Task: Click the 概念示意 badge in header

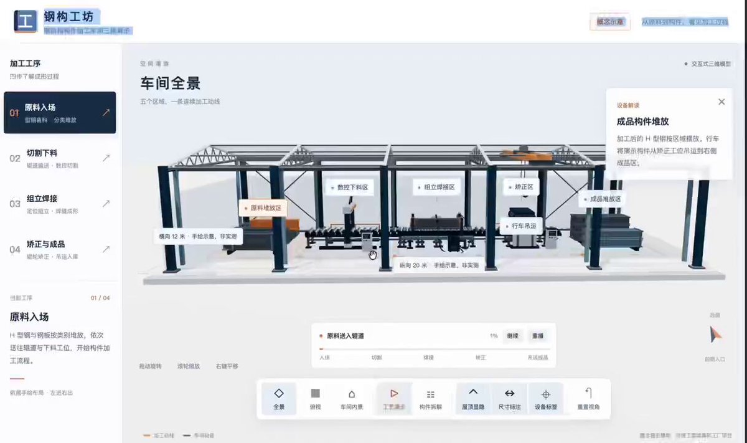Action: (610, 22)
